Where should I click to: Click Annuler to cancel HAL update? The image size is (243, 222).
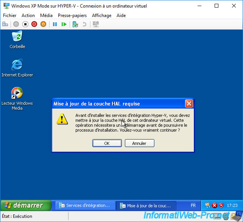coord(140,143)
